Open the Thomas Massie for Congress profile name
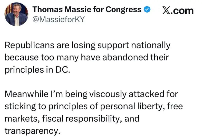202x138 pixels. (x=87, y=10)
